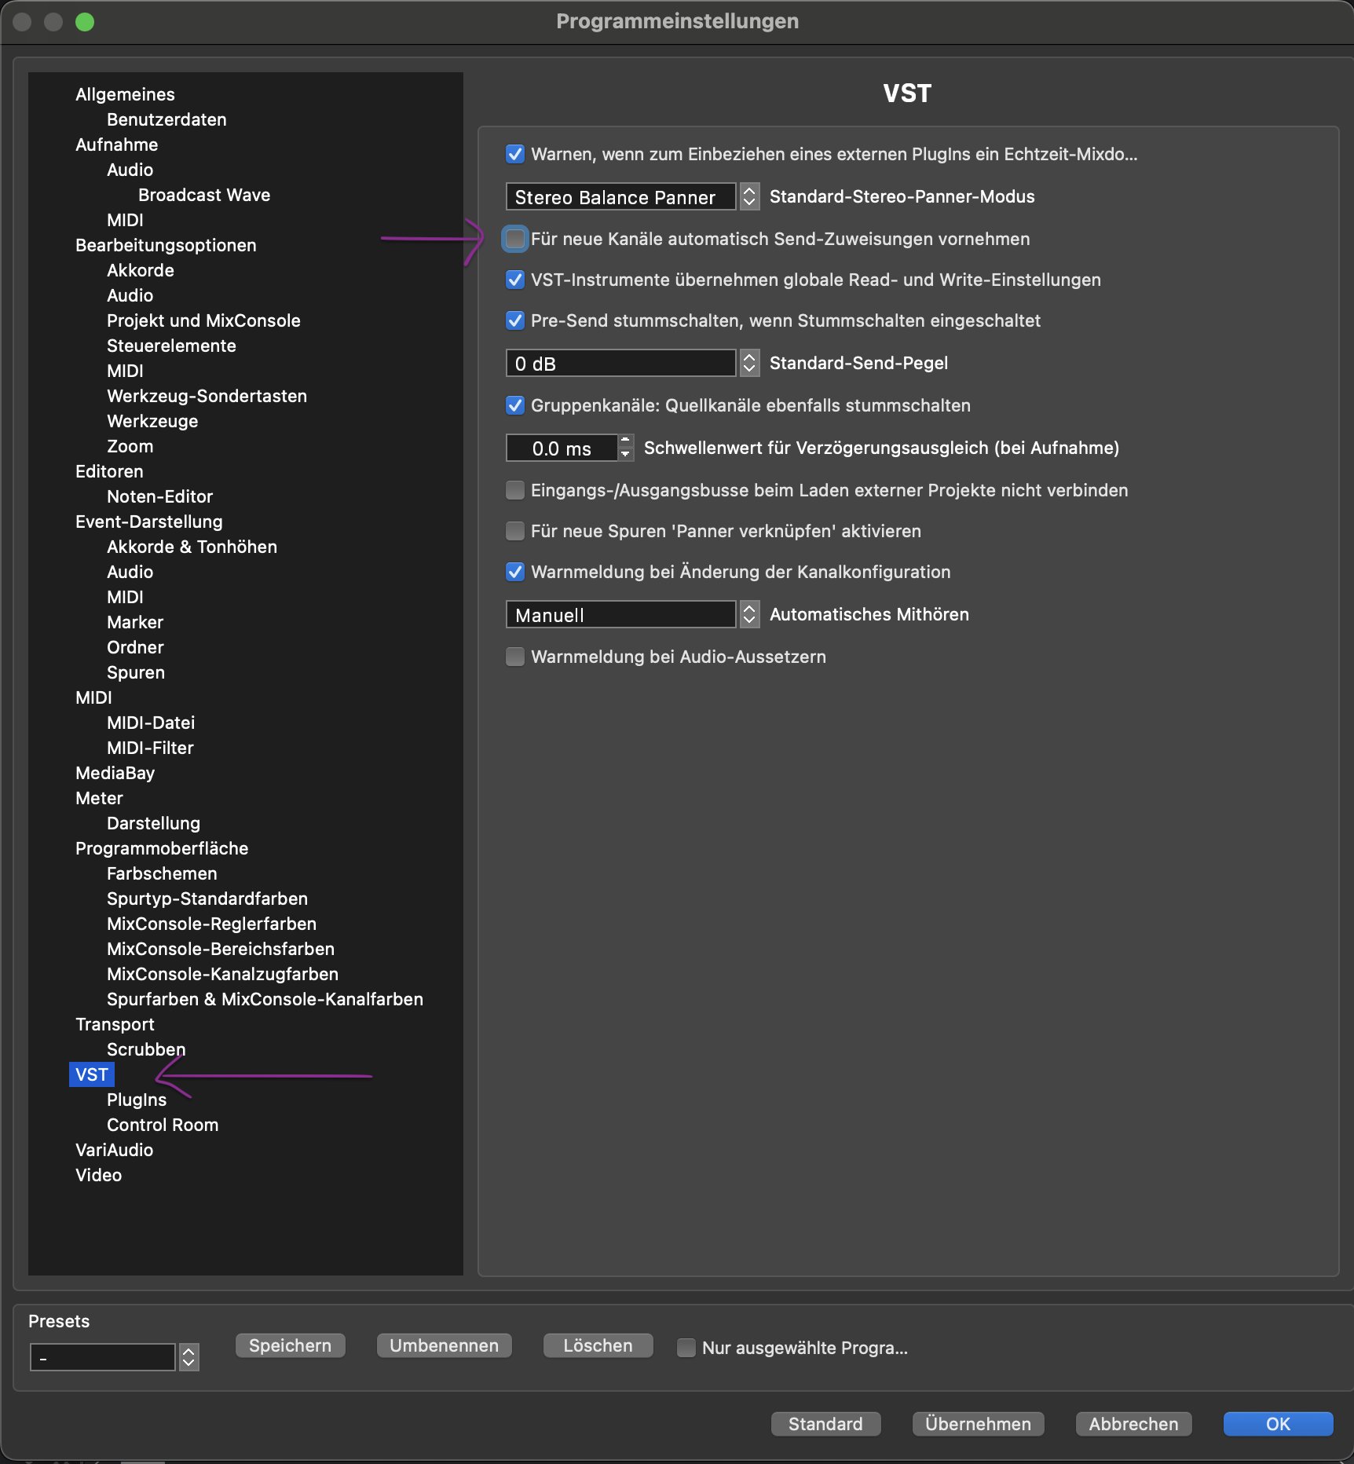Toggle Nur ausgewählte Programmeinstellungen checkbox
The width and height of the screenshot is (1354, 1464).
pos(686,1348)
